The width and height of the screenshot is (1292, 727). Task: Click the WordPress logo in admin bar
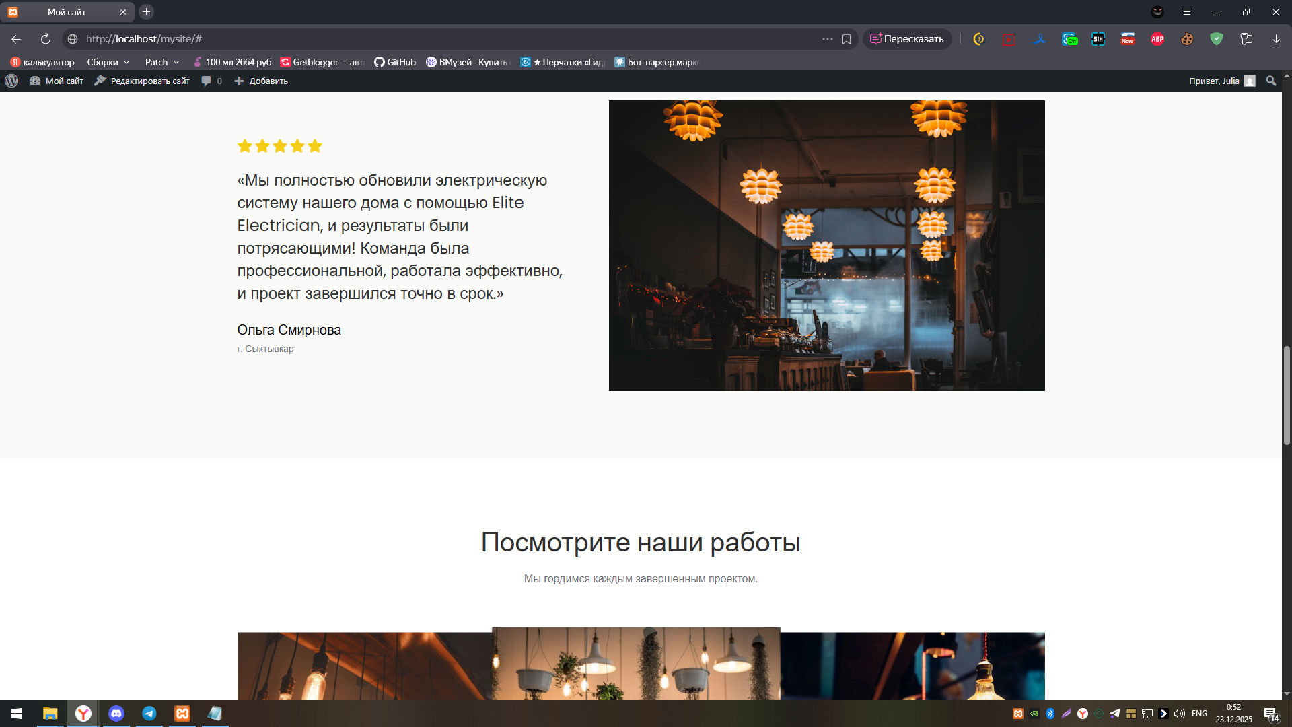[x=11, y=81]
